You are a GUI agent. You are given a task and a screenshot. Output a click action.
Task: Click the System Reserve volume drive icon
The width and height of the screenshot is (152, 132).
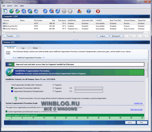tap(4, 29)
